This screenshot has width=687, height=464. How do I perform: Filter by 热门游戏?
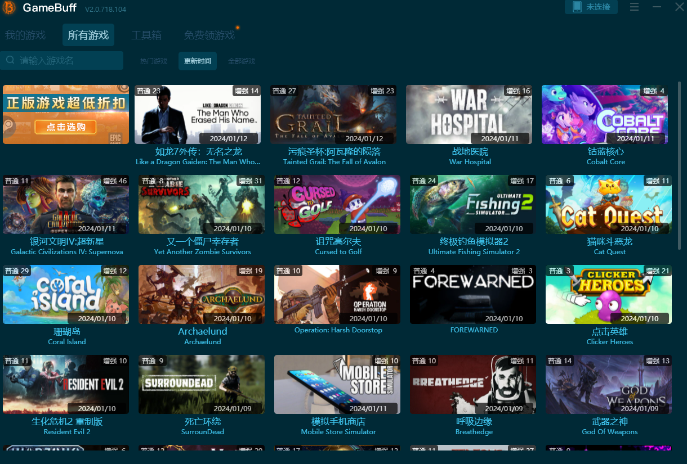coord(154,61)
